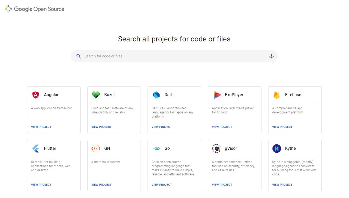Focus the Search for code or files field
Viewport: 349px width, 198px height.
click(x=174, y=56)
